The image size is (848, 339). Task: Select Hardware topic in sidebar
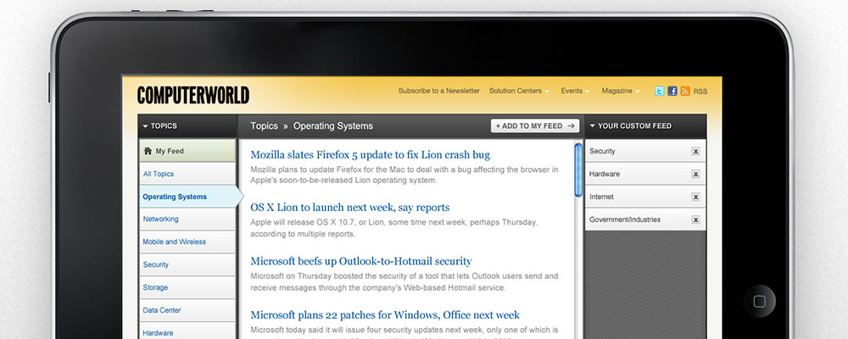[187, 331]
